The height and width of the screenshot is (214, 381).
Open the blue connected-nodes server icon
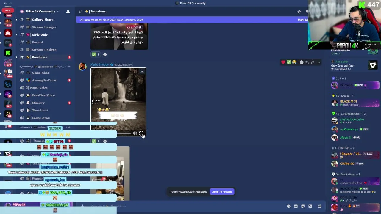click(8, 84)
